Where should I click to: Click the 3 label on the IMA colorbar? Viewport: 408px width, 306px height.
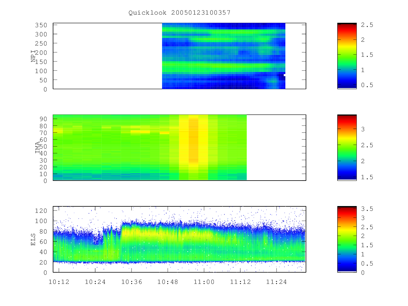point(362,129)
